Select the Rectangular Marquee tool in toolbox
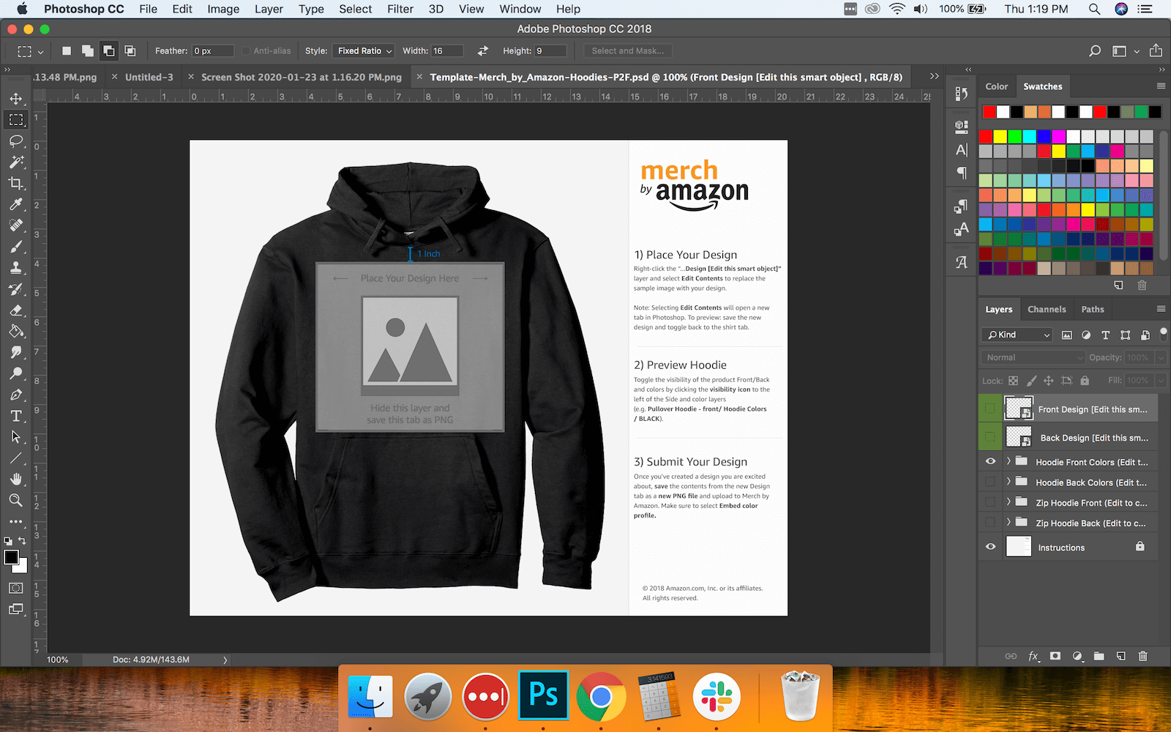Viewport: 1171px width, 732px height. 16,119
